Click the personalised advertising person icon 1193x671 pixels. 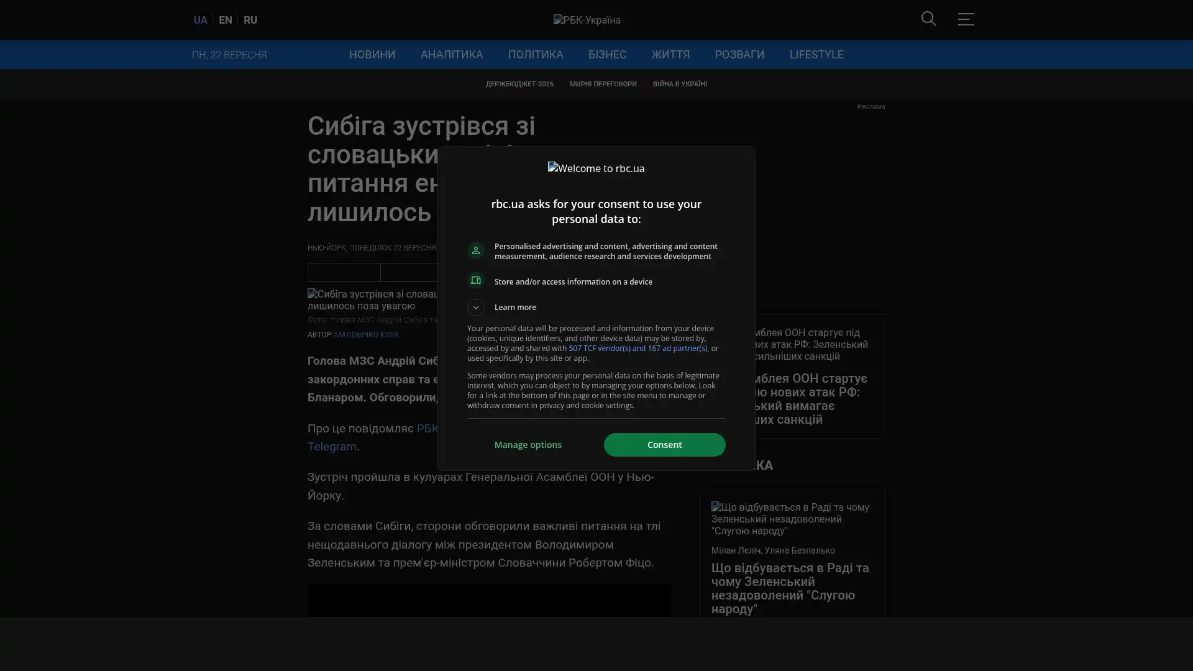point(476,250)
